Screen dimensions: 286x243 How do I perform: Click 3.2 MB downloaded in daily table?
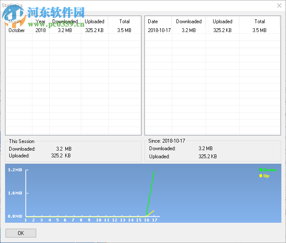189,30
